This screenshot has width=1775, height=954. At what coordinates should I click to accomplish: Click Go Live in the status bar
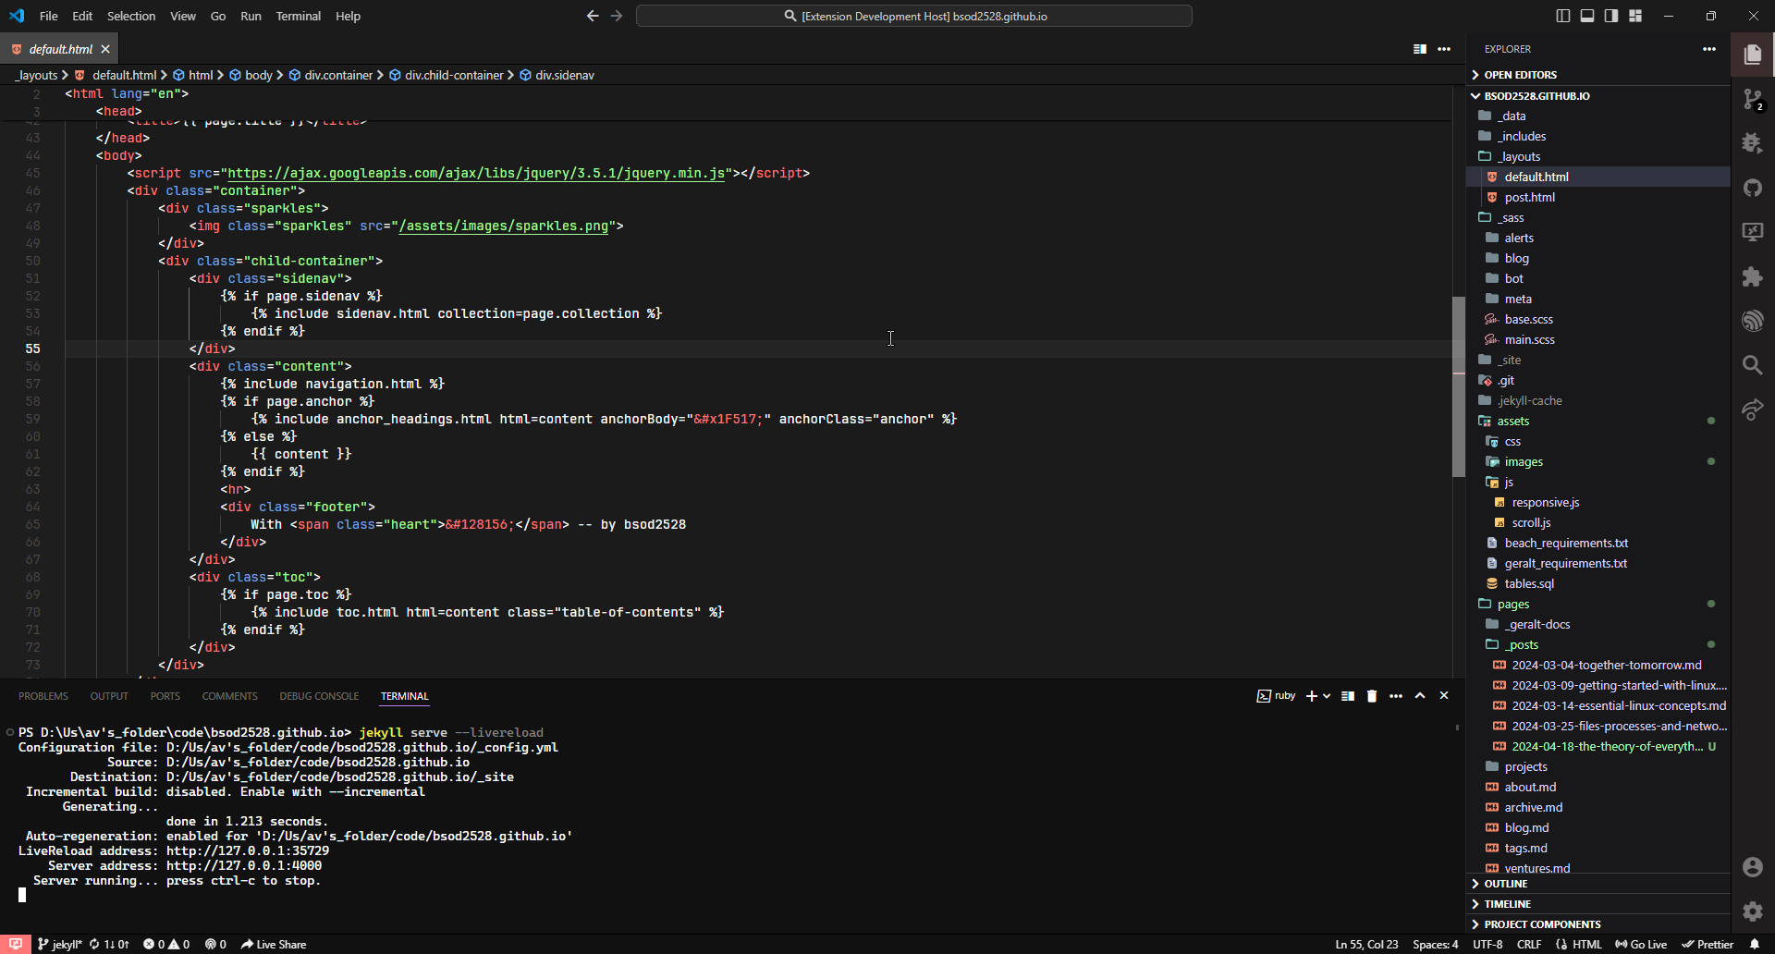1641,944
